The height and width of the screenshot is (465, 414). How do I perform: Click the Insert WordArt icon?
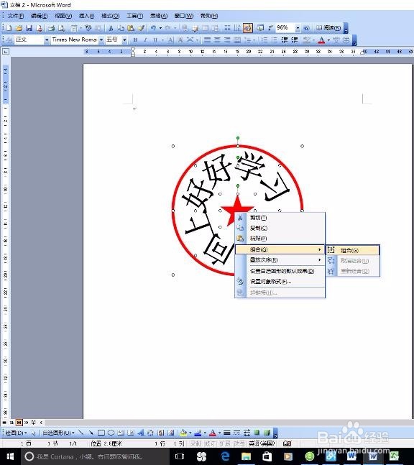pos(141,433)
